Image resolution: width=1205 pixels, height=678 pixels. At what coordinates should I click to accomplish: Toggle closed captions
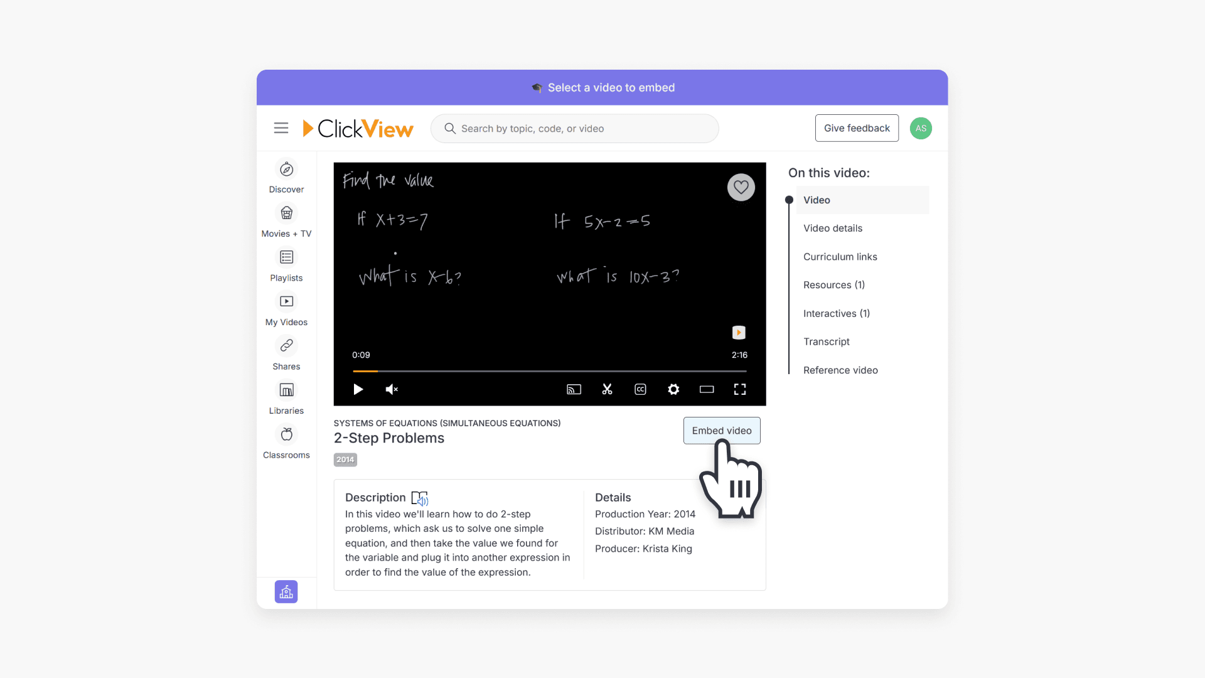point(640,389)
